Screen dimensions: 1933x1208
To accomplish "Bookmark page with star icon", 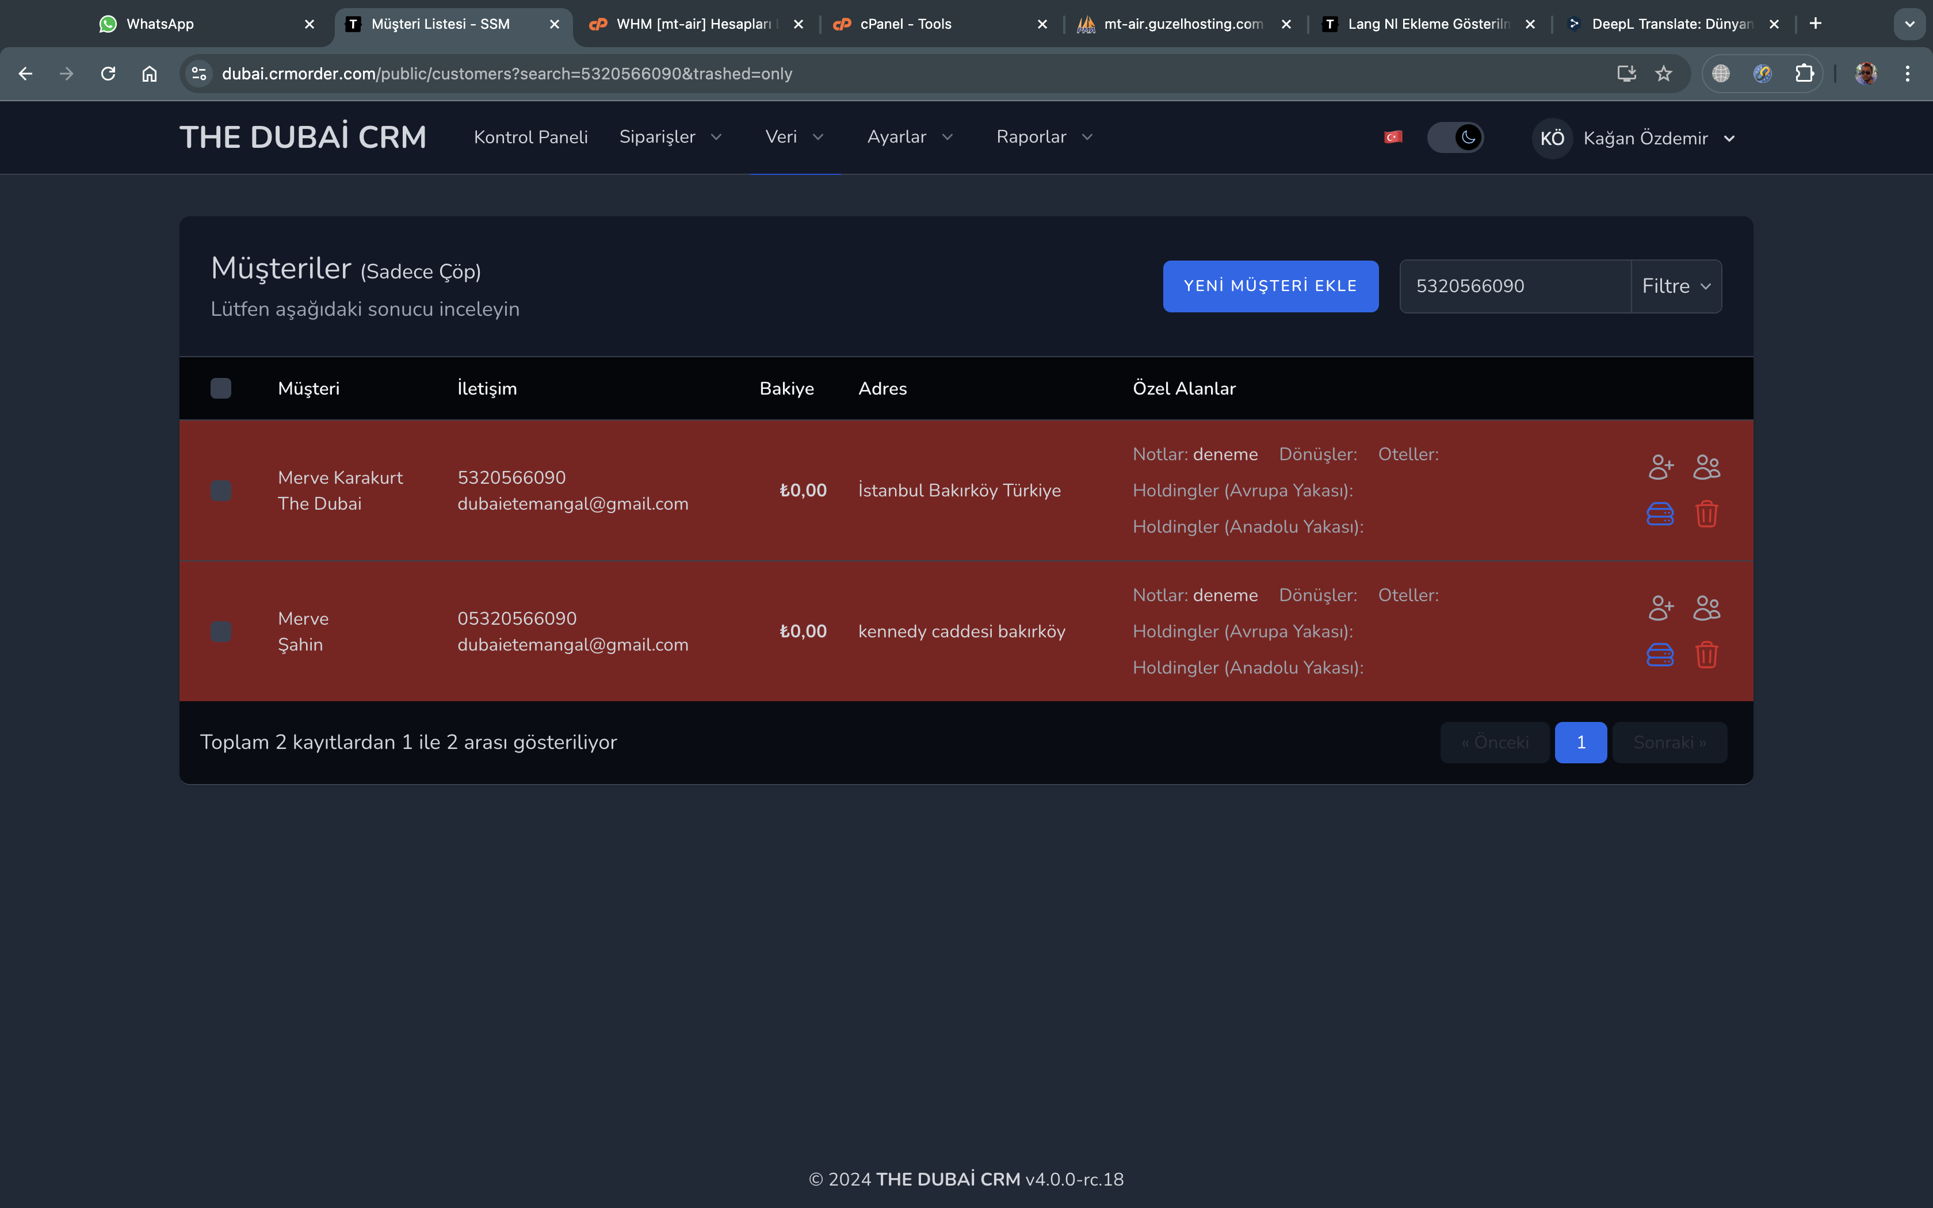I will [1664, 74].
